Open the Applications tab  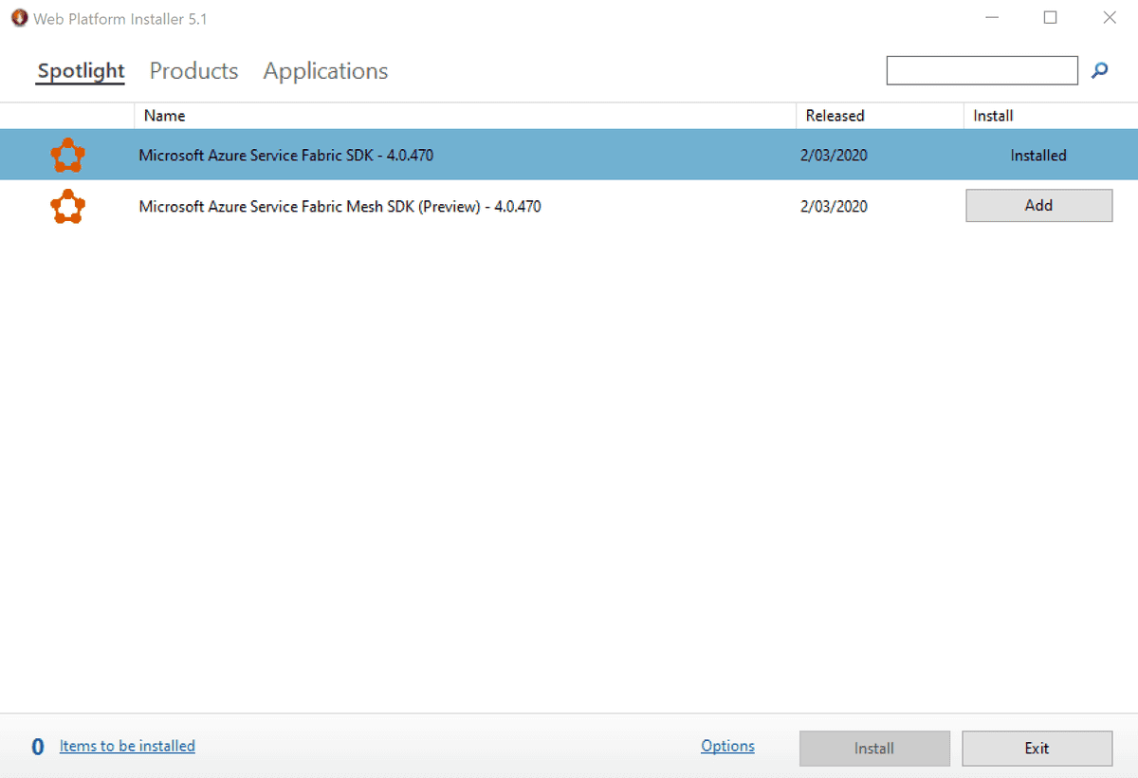324,70
